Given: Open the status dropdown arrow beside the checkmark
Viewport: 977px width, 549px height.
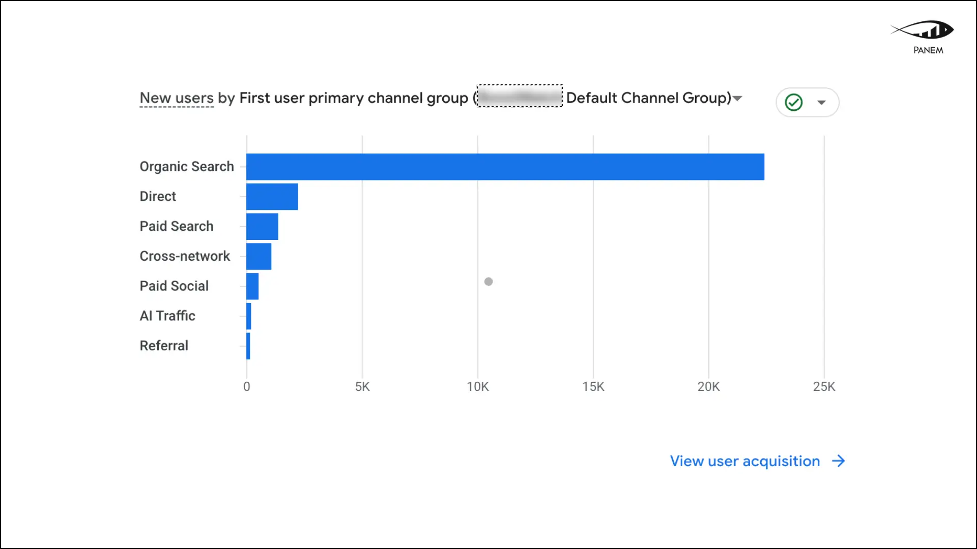Looking at the screenshot, I should (821, 102).
